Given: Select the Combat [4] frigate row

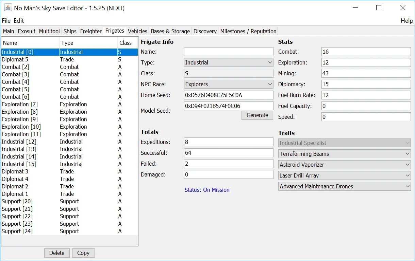Looking at the screenshot, I should coord(69,82).
